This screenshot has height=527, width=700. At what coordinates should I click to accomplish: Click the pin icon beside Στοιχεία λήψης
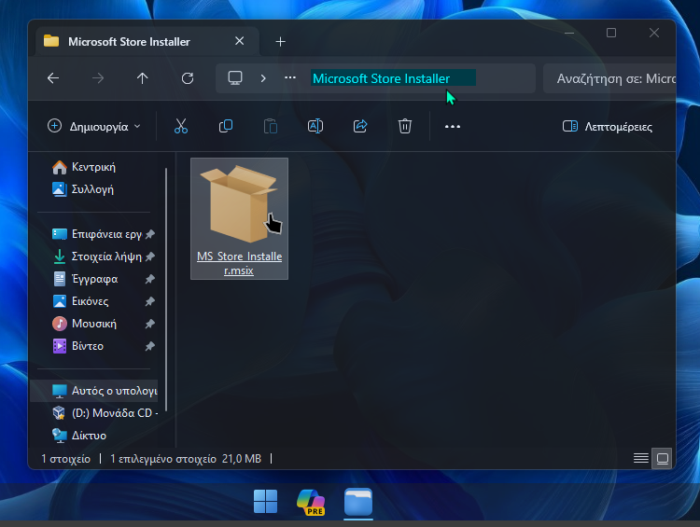click(150, 257)
